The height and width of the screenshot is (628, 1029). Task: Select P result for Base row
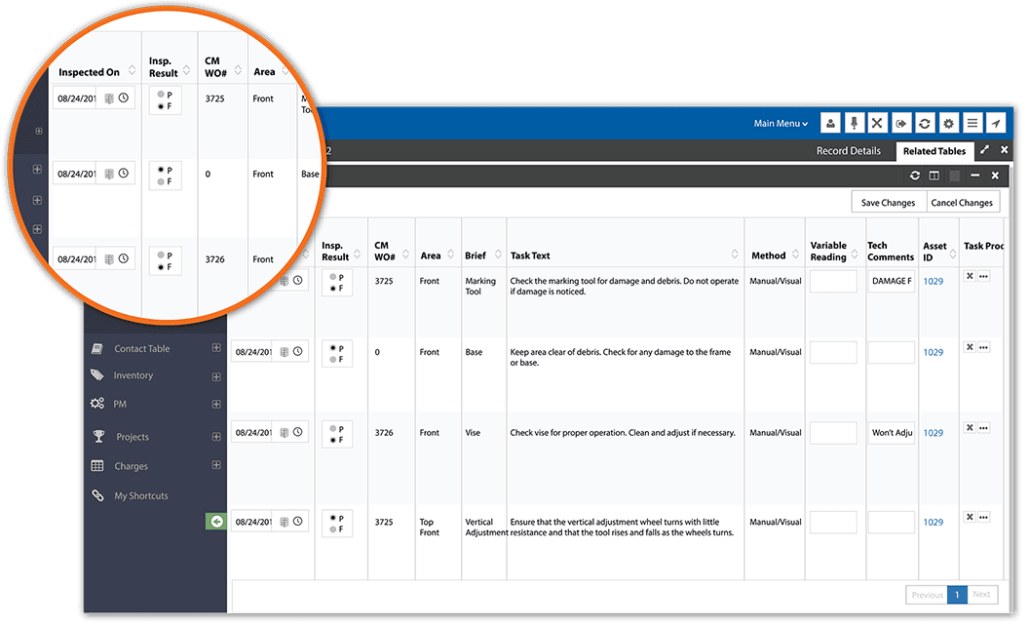(x=333, y=348)
